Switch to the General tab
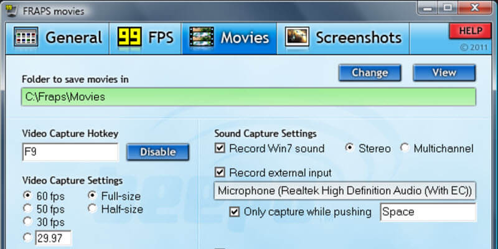 (x=57, y=38)
